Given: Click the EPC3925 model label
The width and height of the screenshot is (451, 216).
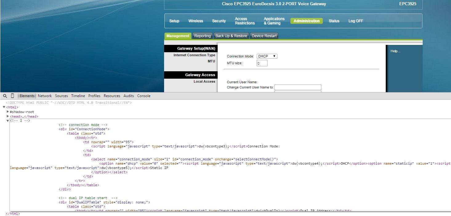Looking at the screenshot, I should (408, 4).
